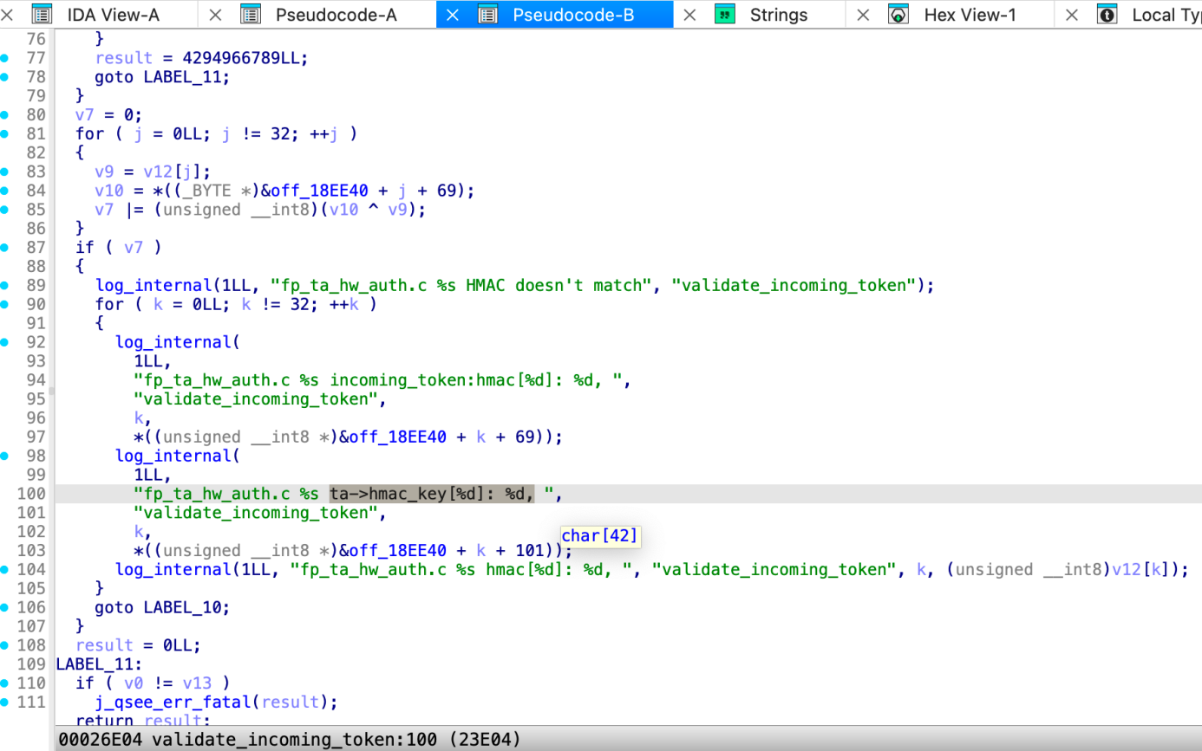Close the IDA View-A tab
The height and width of the screenshot is (751, 1202).
pos(7,15)
